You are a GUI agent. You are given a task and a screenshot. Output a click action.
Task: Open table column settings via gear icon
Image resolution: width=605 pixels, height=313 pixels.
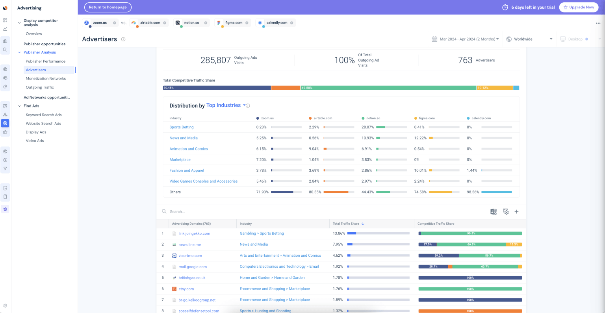tap(505, 211)
